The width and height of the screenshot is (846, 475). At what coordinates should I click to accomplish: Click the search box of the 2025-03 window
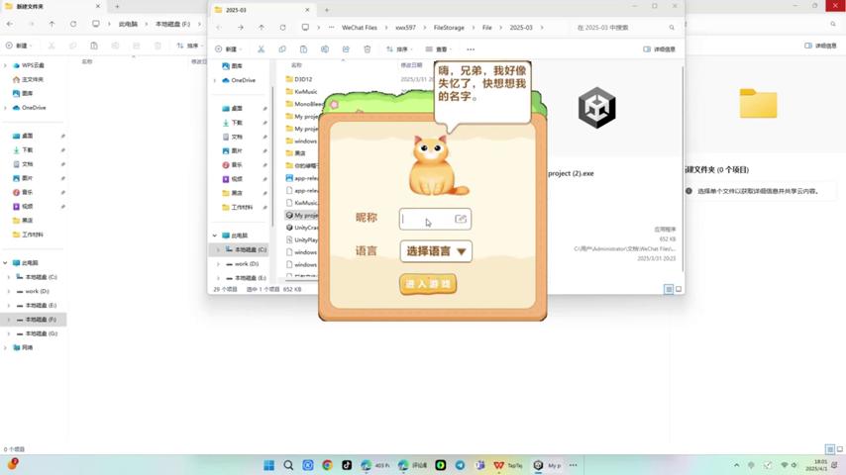[x=625, y=28]
